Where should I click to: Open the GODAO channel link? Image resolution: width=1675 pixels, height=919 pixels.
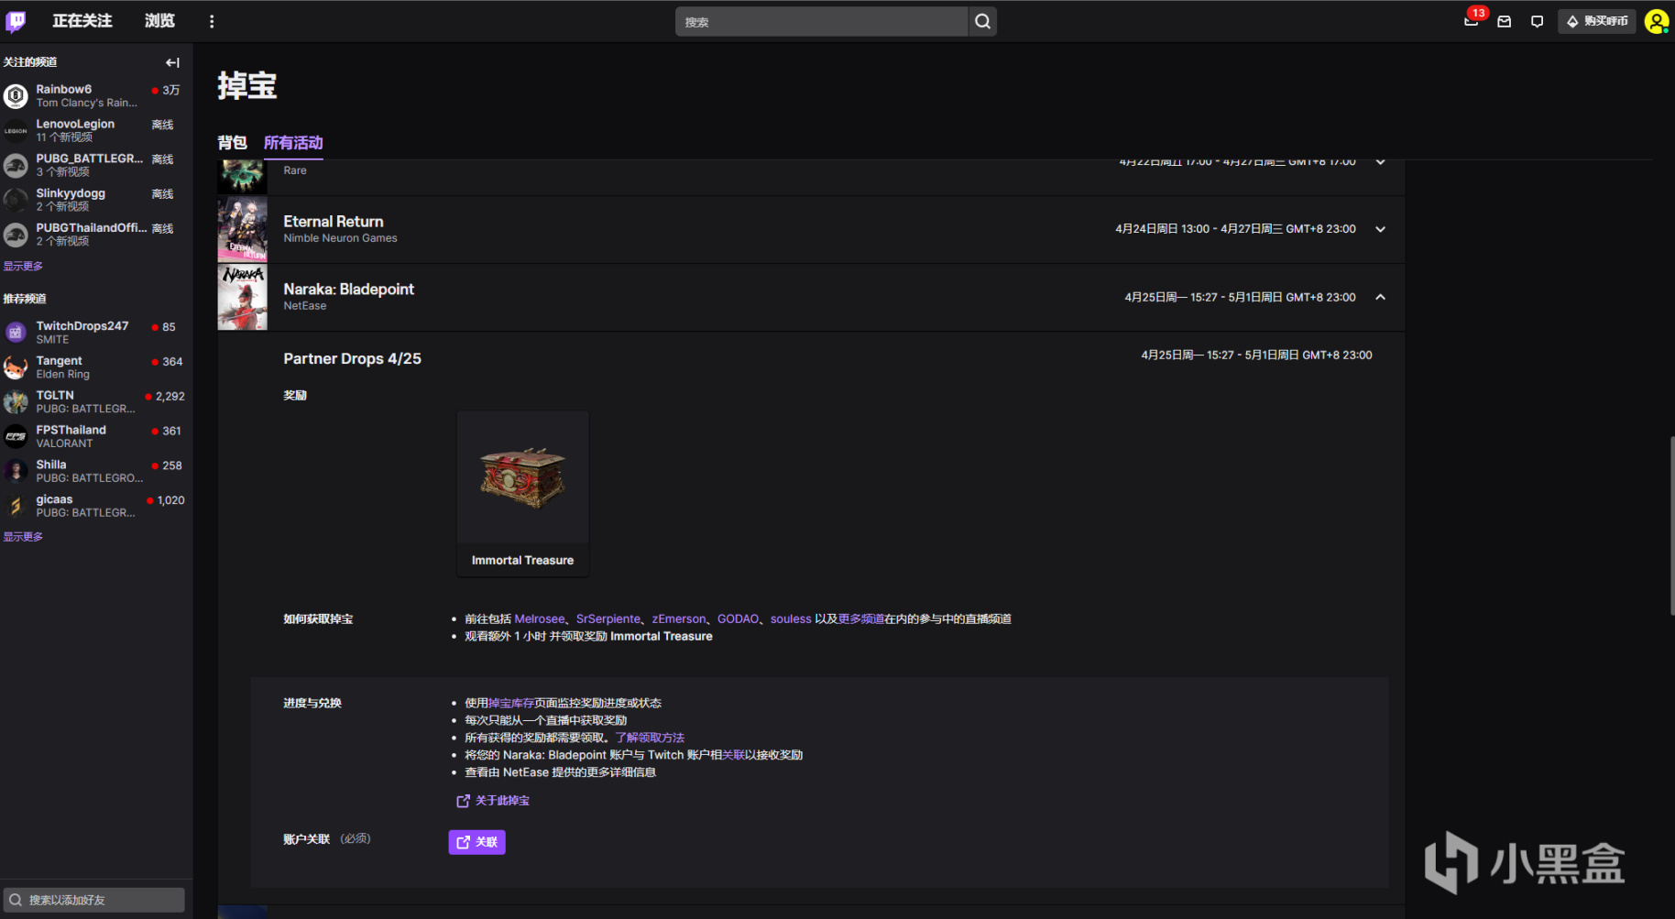click(738, 619)
